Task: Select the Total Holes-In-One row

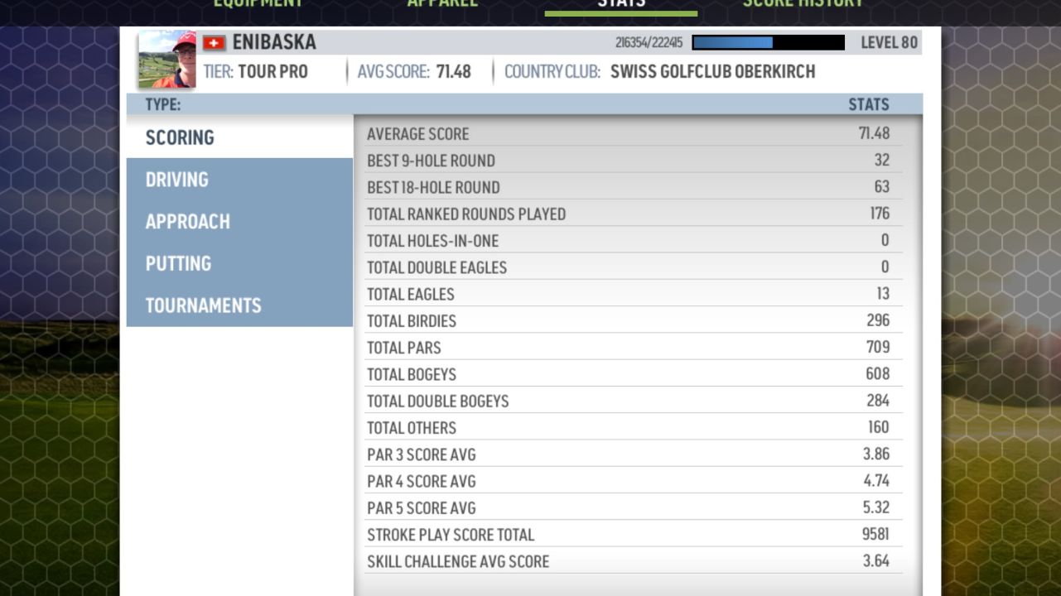Action: pos(634,240)
